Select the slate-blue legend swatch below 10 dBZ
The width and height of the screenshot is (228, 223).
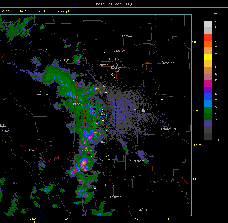tap(208, 123)
